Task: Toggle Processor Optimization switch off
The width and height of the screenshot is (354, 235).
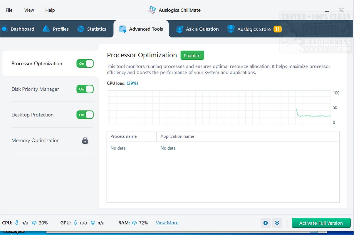Action: point(85,64)
